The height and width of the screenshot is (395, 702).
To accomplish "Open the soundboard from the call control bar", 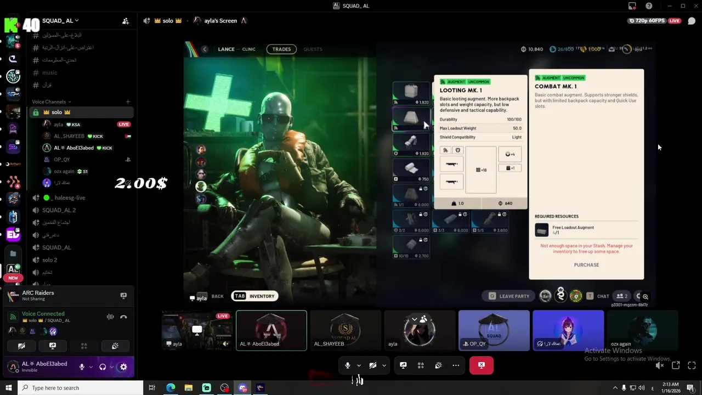I will [438, 365].
